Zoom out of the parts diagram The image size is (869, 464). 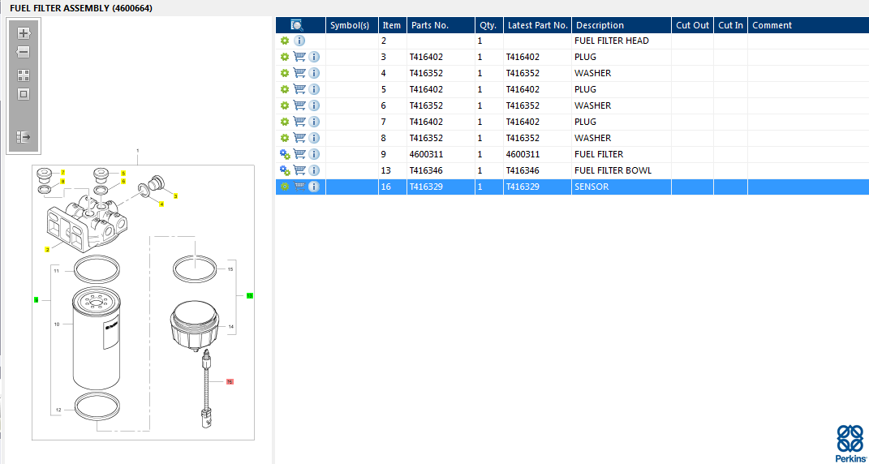(x=24, y=53)
